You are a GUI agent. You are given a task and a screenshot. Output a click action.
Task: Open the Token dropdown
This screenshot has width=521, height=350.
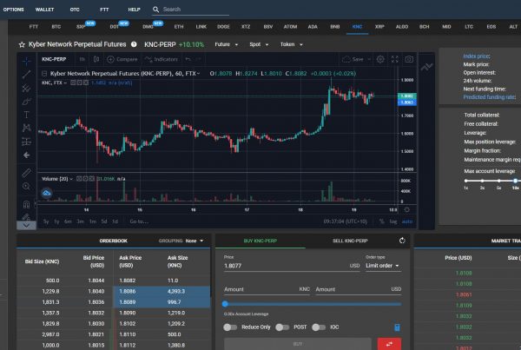(292, 44)
